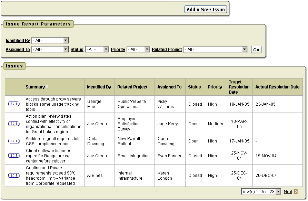Edit the Cooling and Power requirements issue
Image resolution: width=308 pixels, height=201 pixels.
pos(14,176)
